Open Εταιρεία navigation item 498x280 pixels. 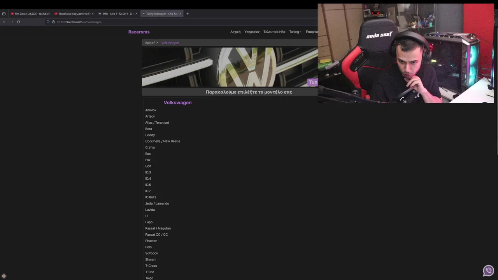(x=312, y=32)
